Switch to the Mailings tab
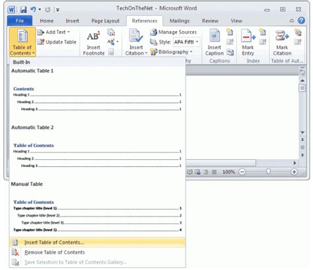 coord(180,21)
